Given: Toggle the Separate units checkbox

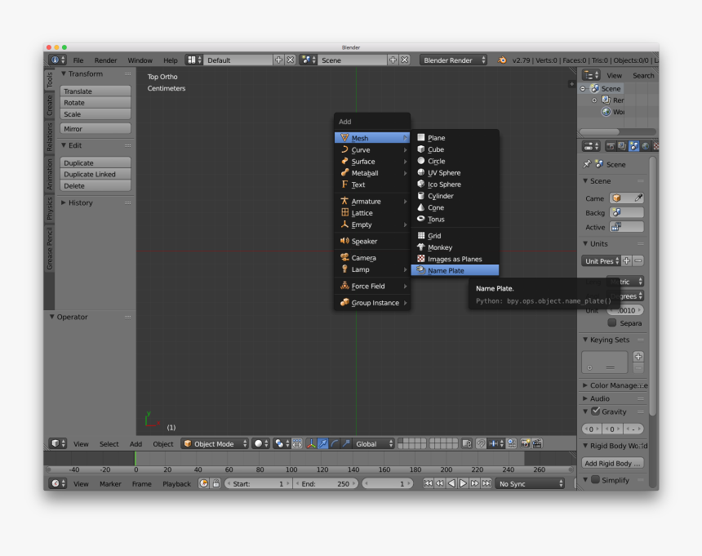Looking at the screenshot, I should pyautogui.click(x=612, y=322).
